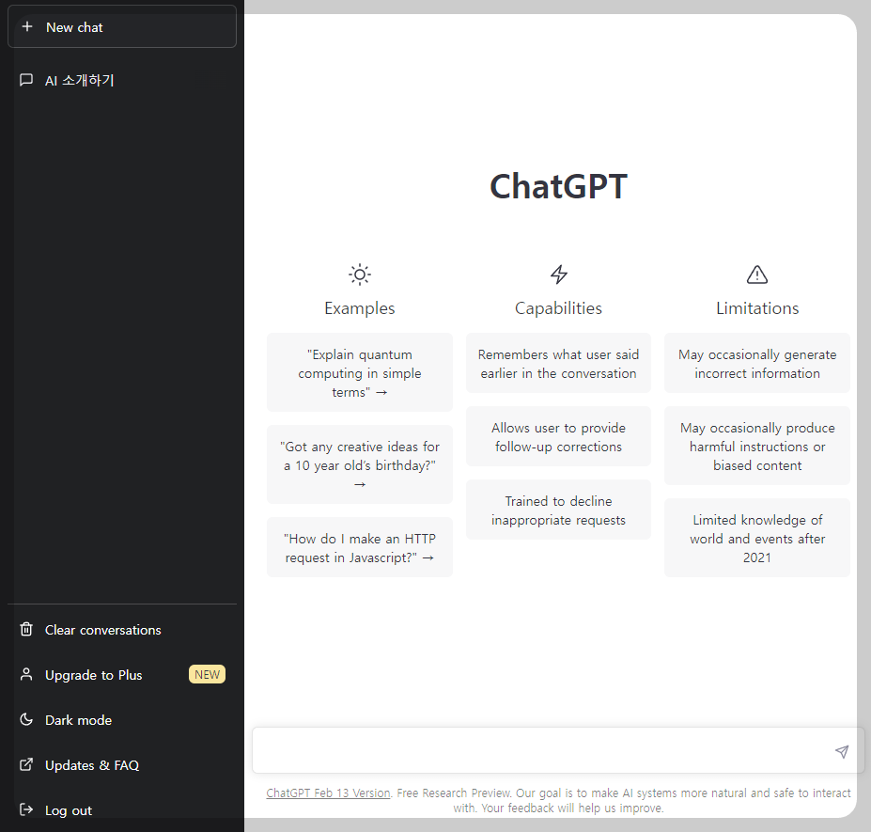Use the HTTP request in Javascript example
Screen dimensions: 871x832
point(360,547)
